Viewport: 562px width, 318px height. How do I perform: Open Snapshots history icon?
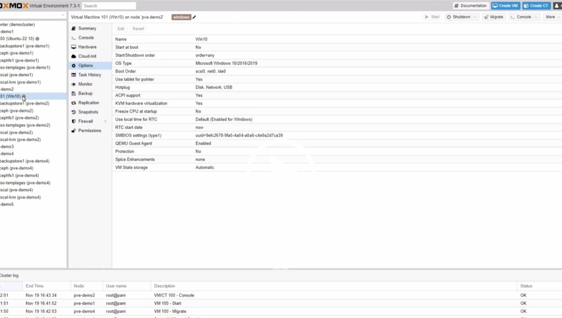(x=73, y=112)
